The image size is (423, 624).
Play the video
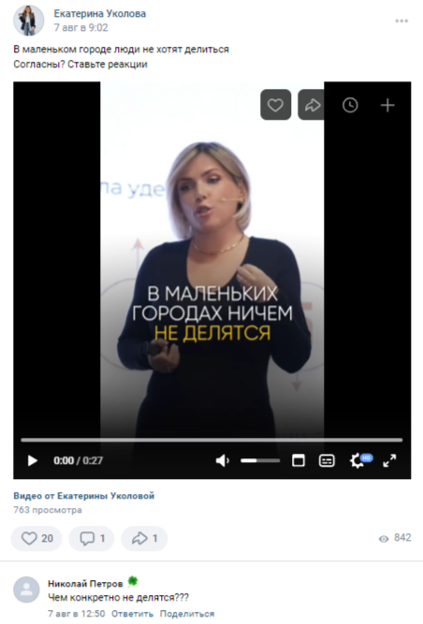tap(33, 460)
